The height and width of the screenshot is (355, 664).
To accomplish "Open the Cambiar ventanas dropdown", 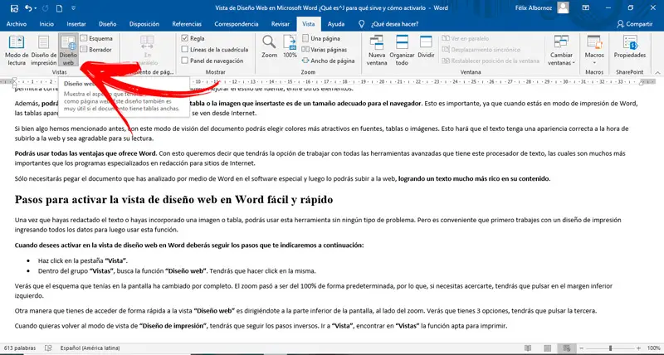I will (x=562, y=50).
